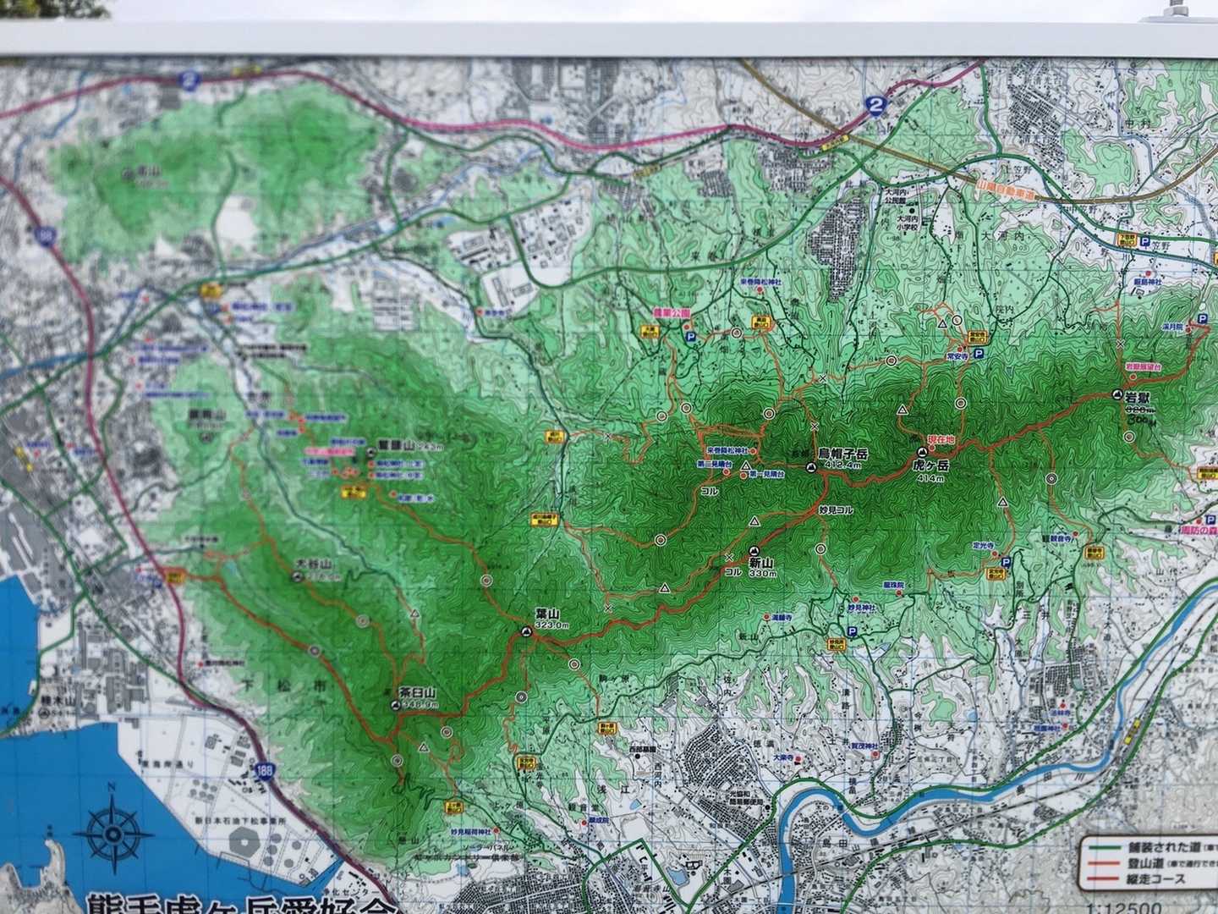Select the 新山 330m peak marker
Screen dimensions: 1218x914
(x=754, y=550)
